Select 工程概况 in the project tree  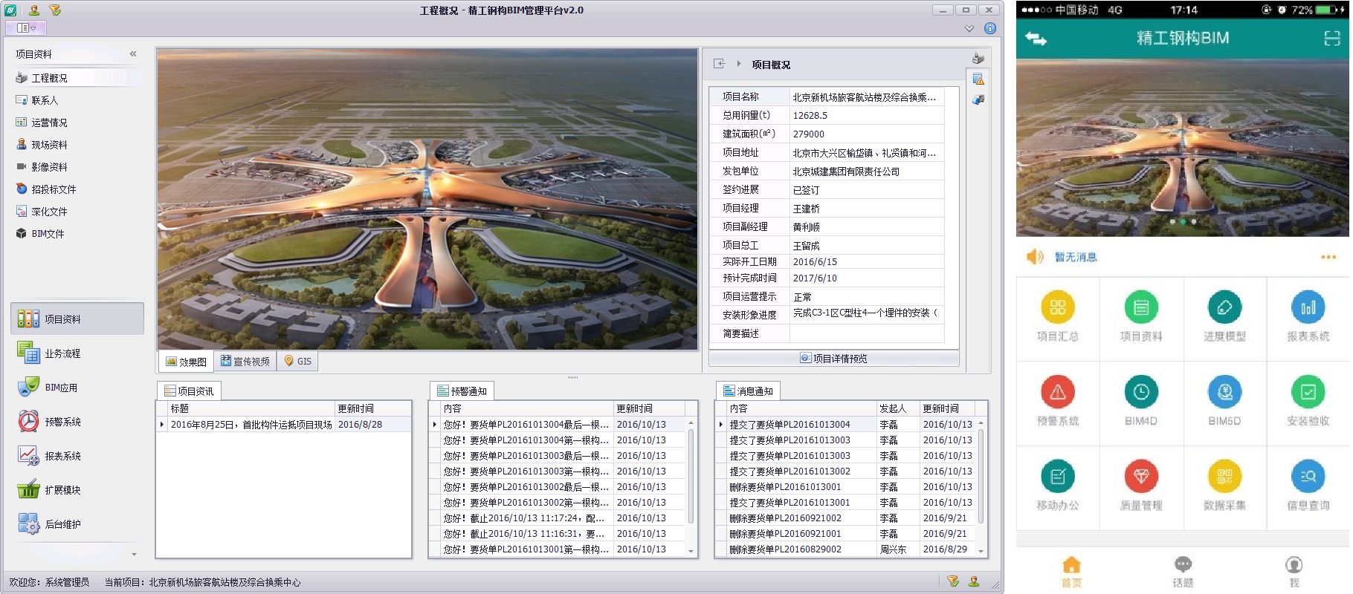[78, 78]
